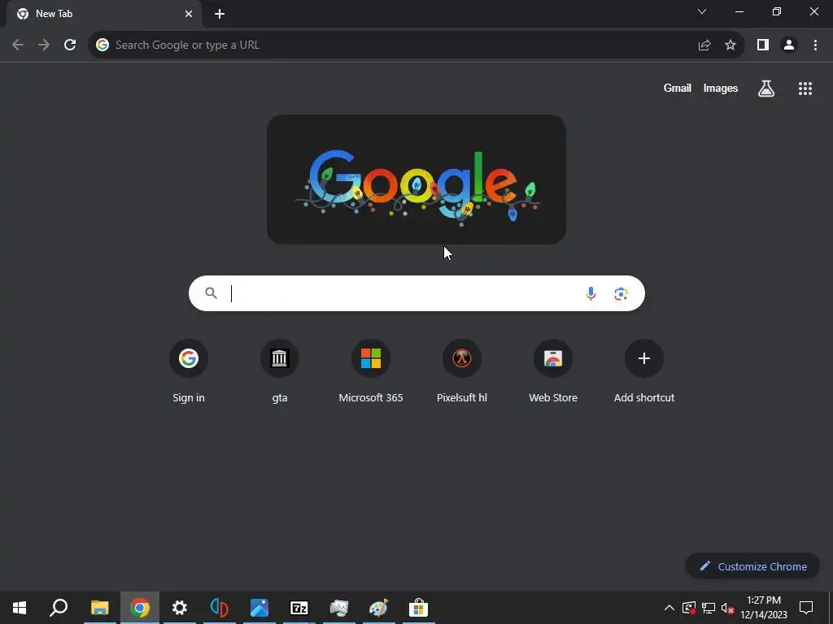Screen dimensions: 833x624
Task: Open the Windows Start menu
Action: pyautogui.click(x=20, y=608)
